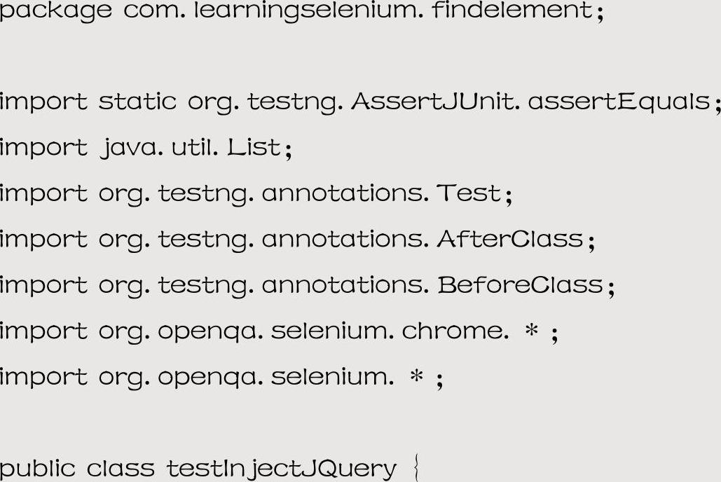Image resolution: width=721 pixels, height=482 pixels.
Task: Click the package declaration line
Action: click(301, 11)
